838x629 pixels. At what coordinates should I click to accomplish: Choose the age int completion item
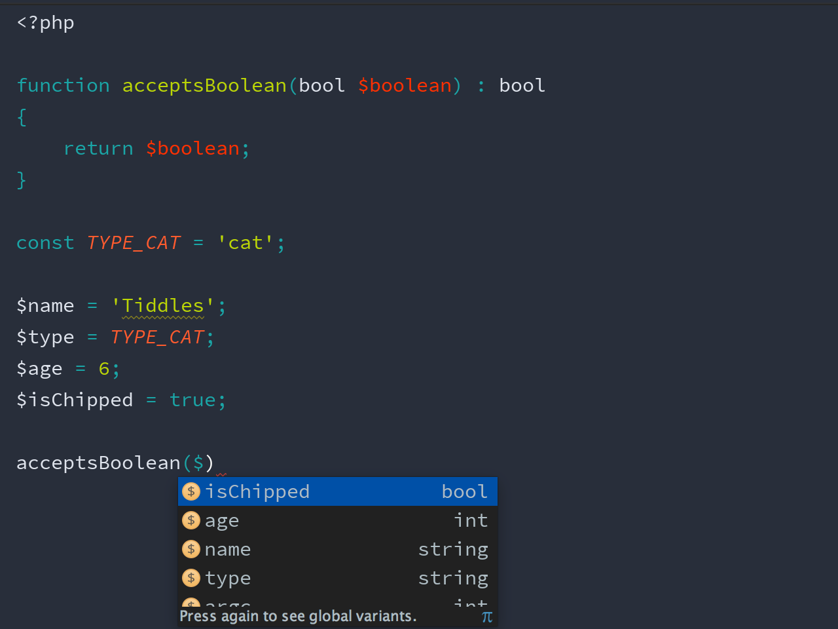338,520
